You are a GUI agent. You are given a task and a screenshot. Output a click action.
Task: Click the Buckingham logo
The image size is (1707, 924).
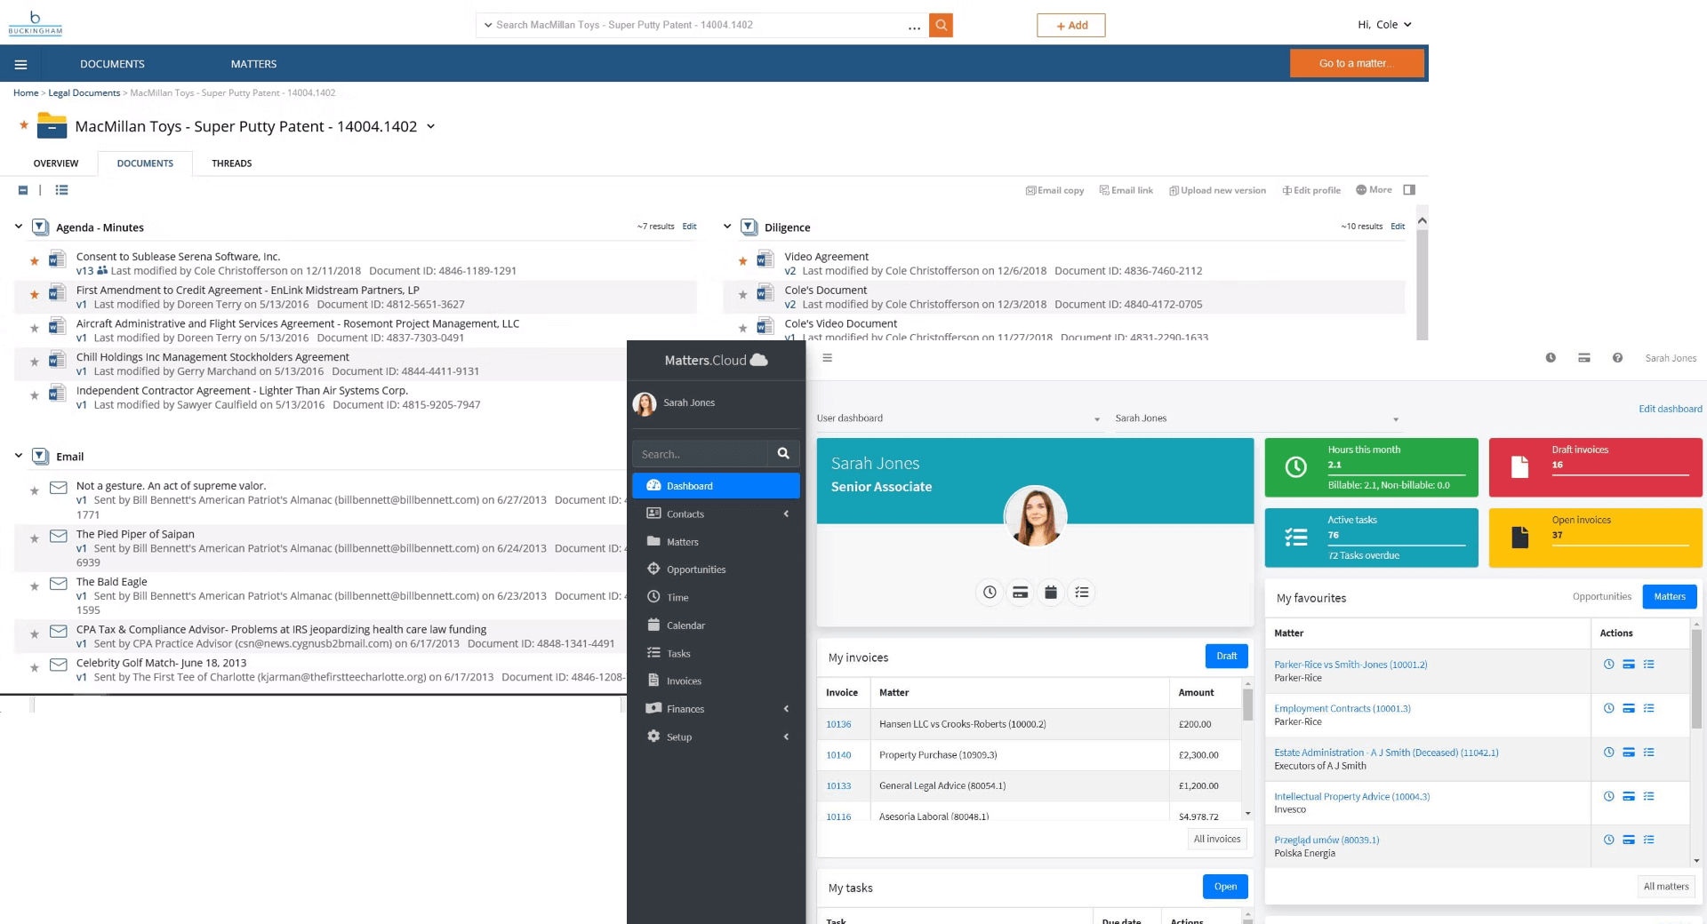coord(36,23)
